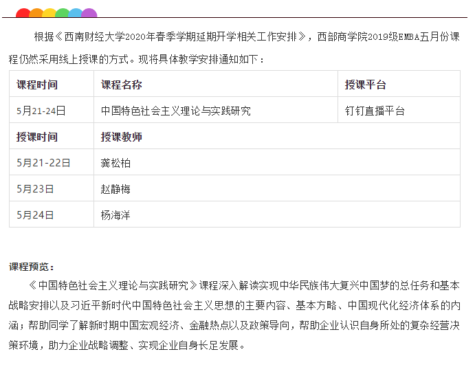The width and height of the screenshot is (475, 365).
Task: Click the purple circle in the header
Action: pyautogui.click(x=89, y=13)
